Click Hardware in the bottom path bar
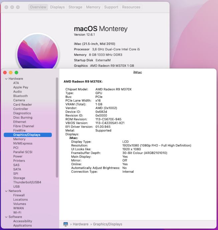Viewport: 218px width, 230px height. point(80,224)
